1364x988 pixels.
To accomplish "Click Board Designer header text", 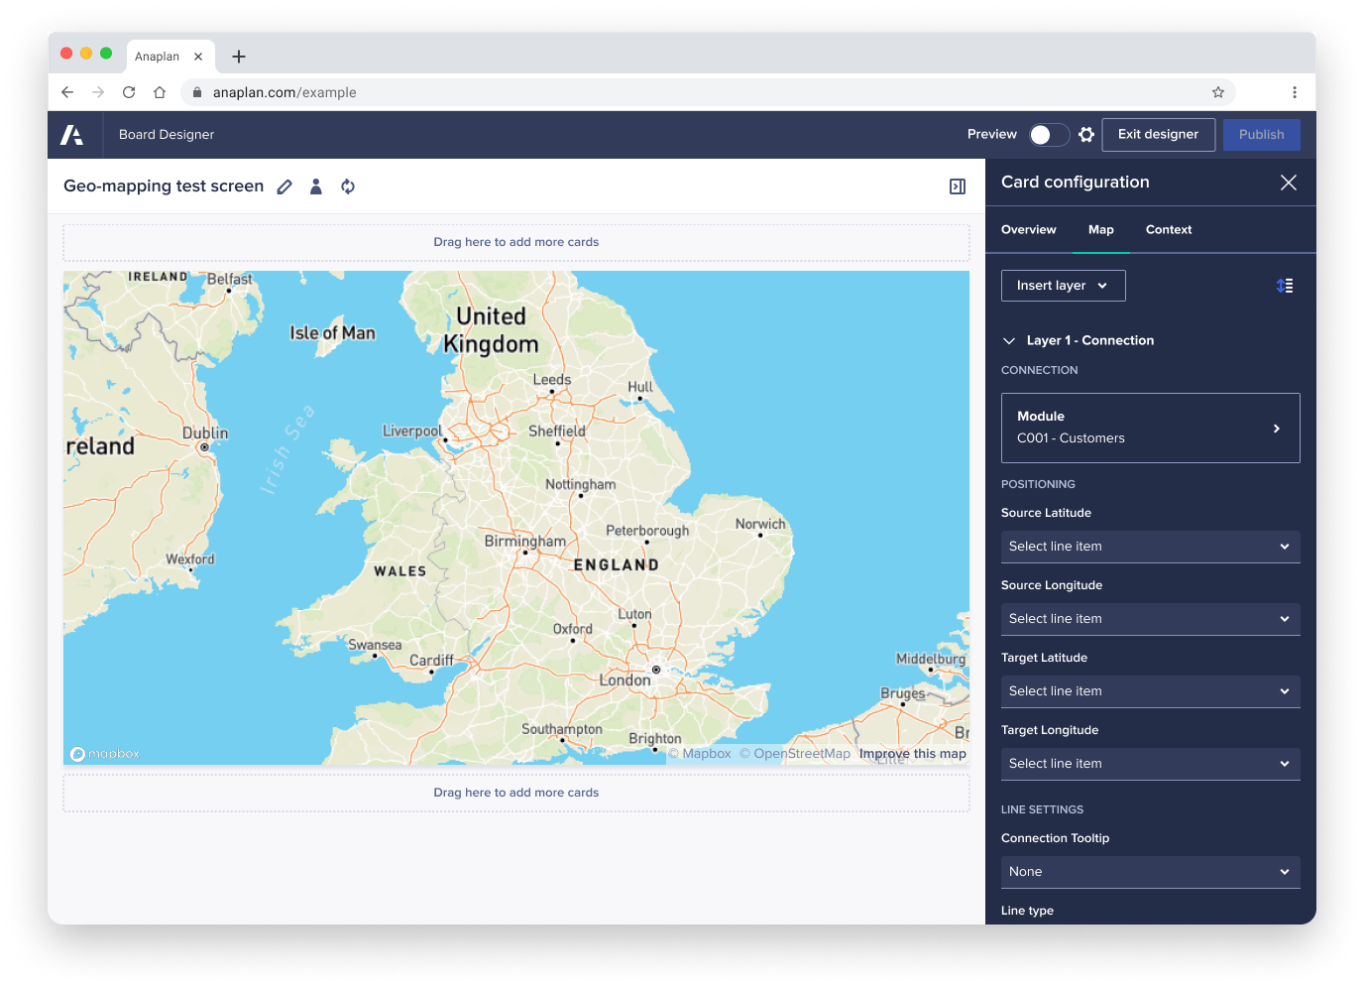I will 167,135.
